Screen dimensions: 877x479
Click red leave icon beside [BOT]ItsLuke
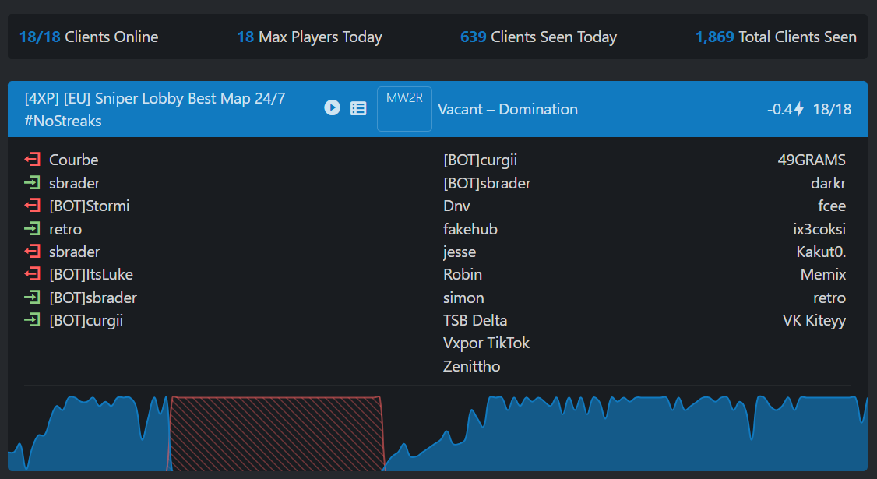(33, 274)
